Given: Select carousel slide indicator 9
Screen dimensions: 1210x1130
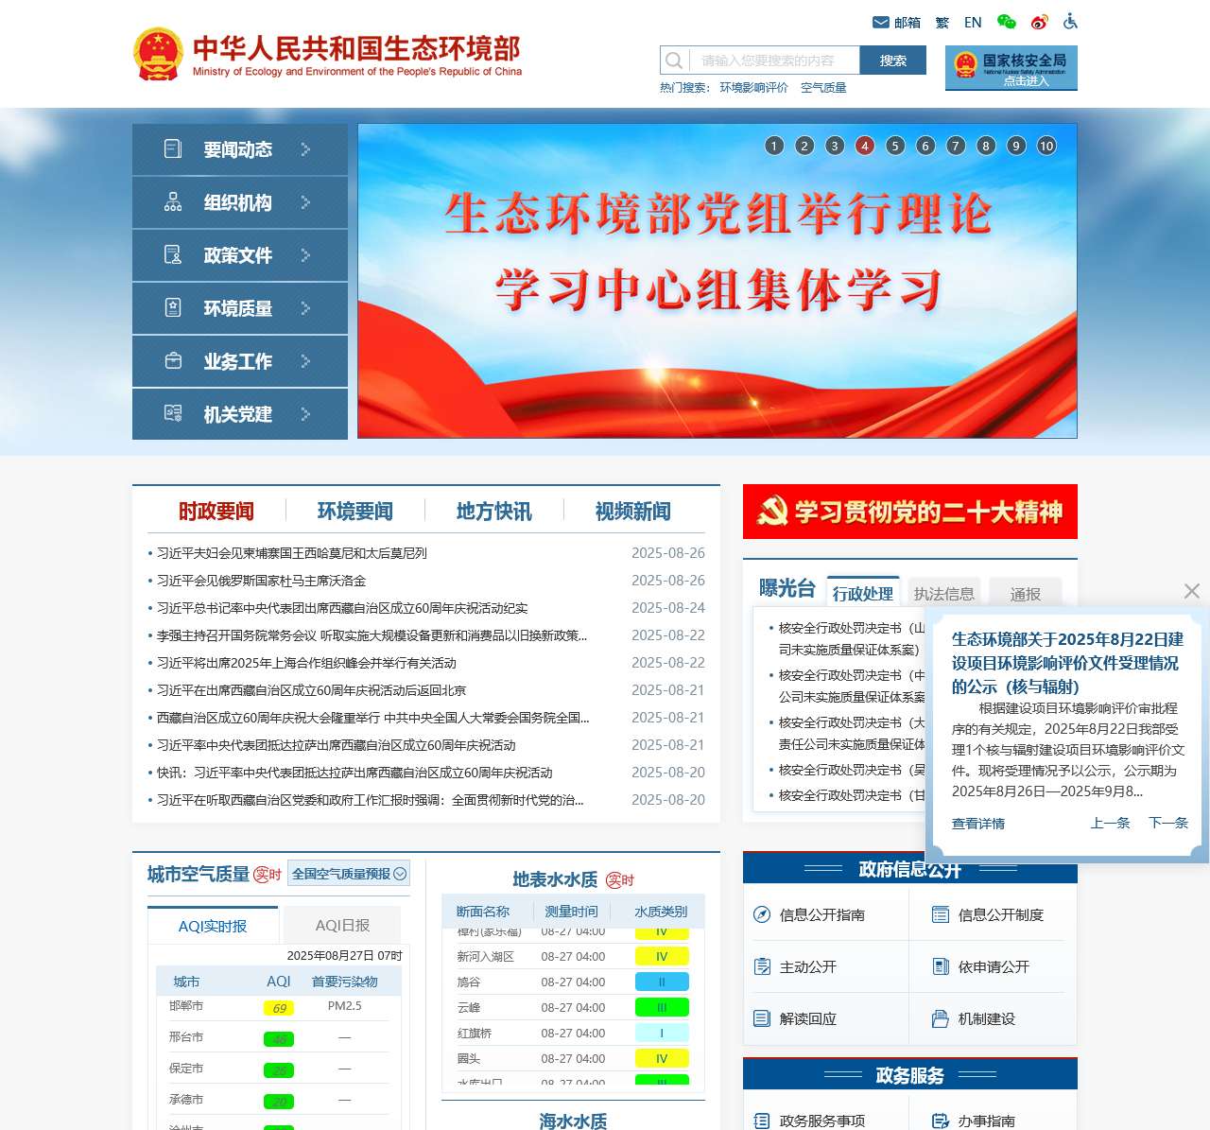Looking at the screenshot, I should (x=1016, y=146).
